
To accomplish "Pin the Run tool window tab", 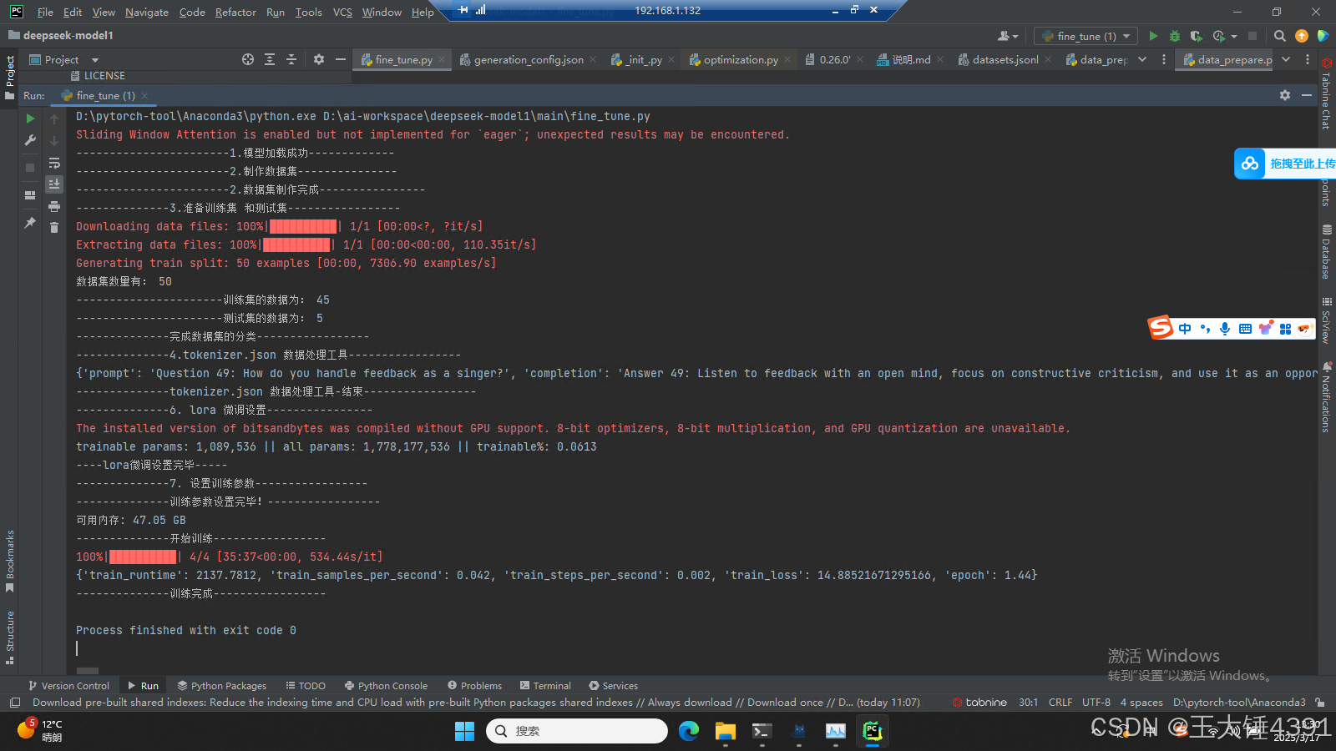I will point(29,223).
